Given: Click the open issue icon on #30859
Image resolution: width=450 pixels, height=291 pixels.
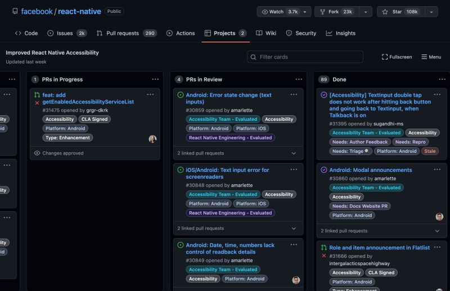Looking at the screenshot, I should [181, 95].
